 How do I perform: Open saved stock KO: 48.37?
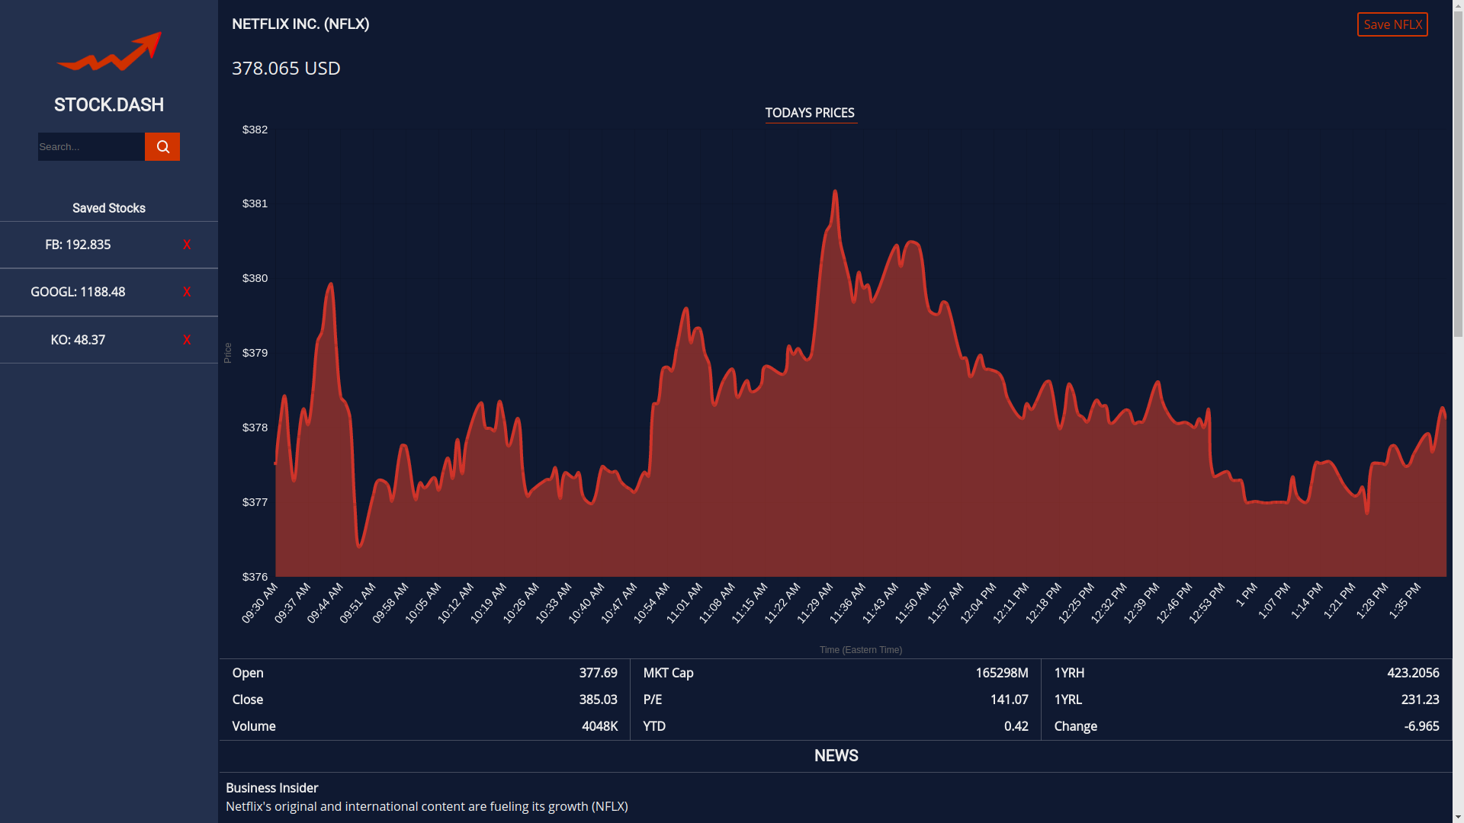78,340
